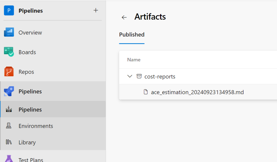277x162 pixels.
Task: Select the Published tab
Action: click(x=132, y=35)
